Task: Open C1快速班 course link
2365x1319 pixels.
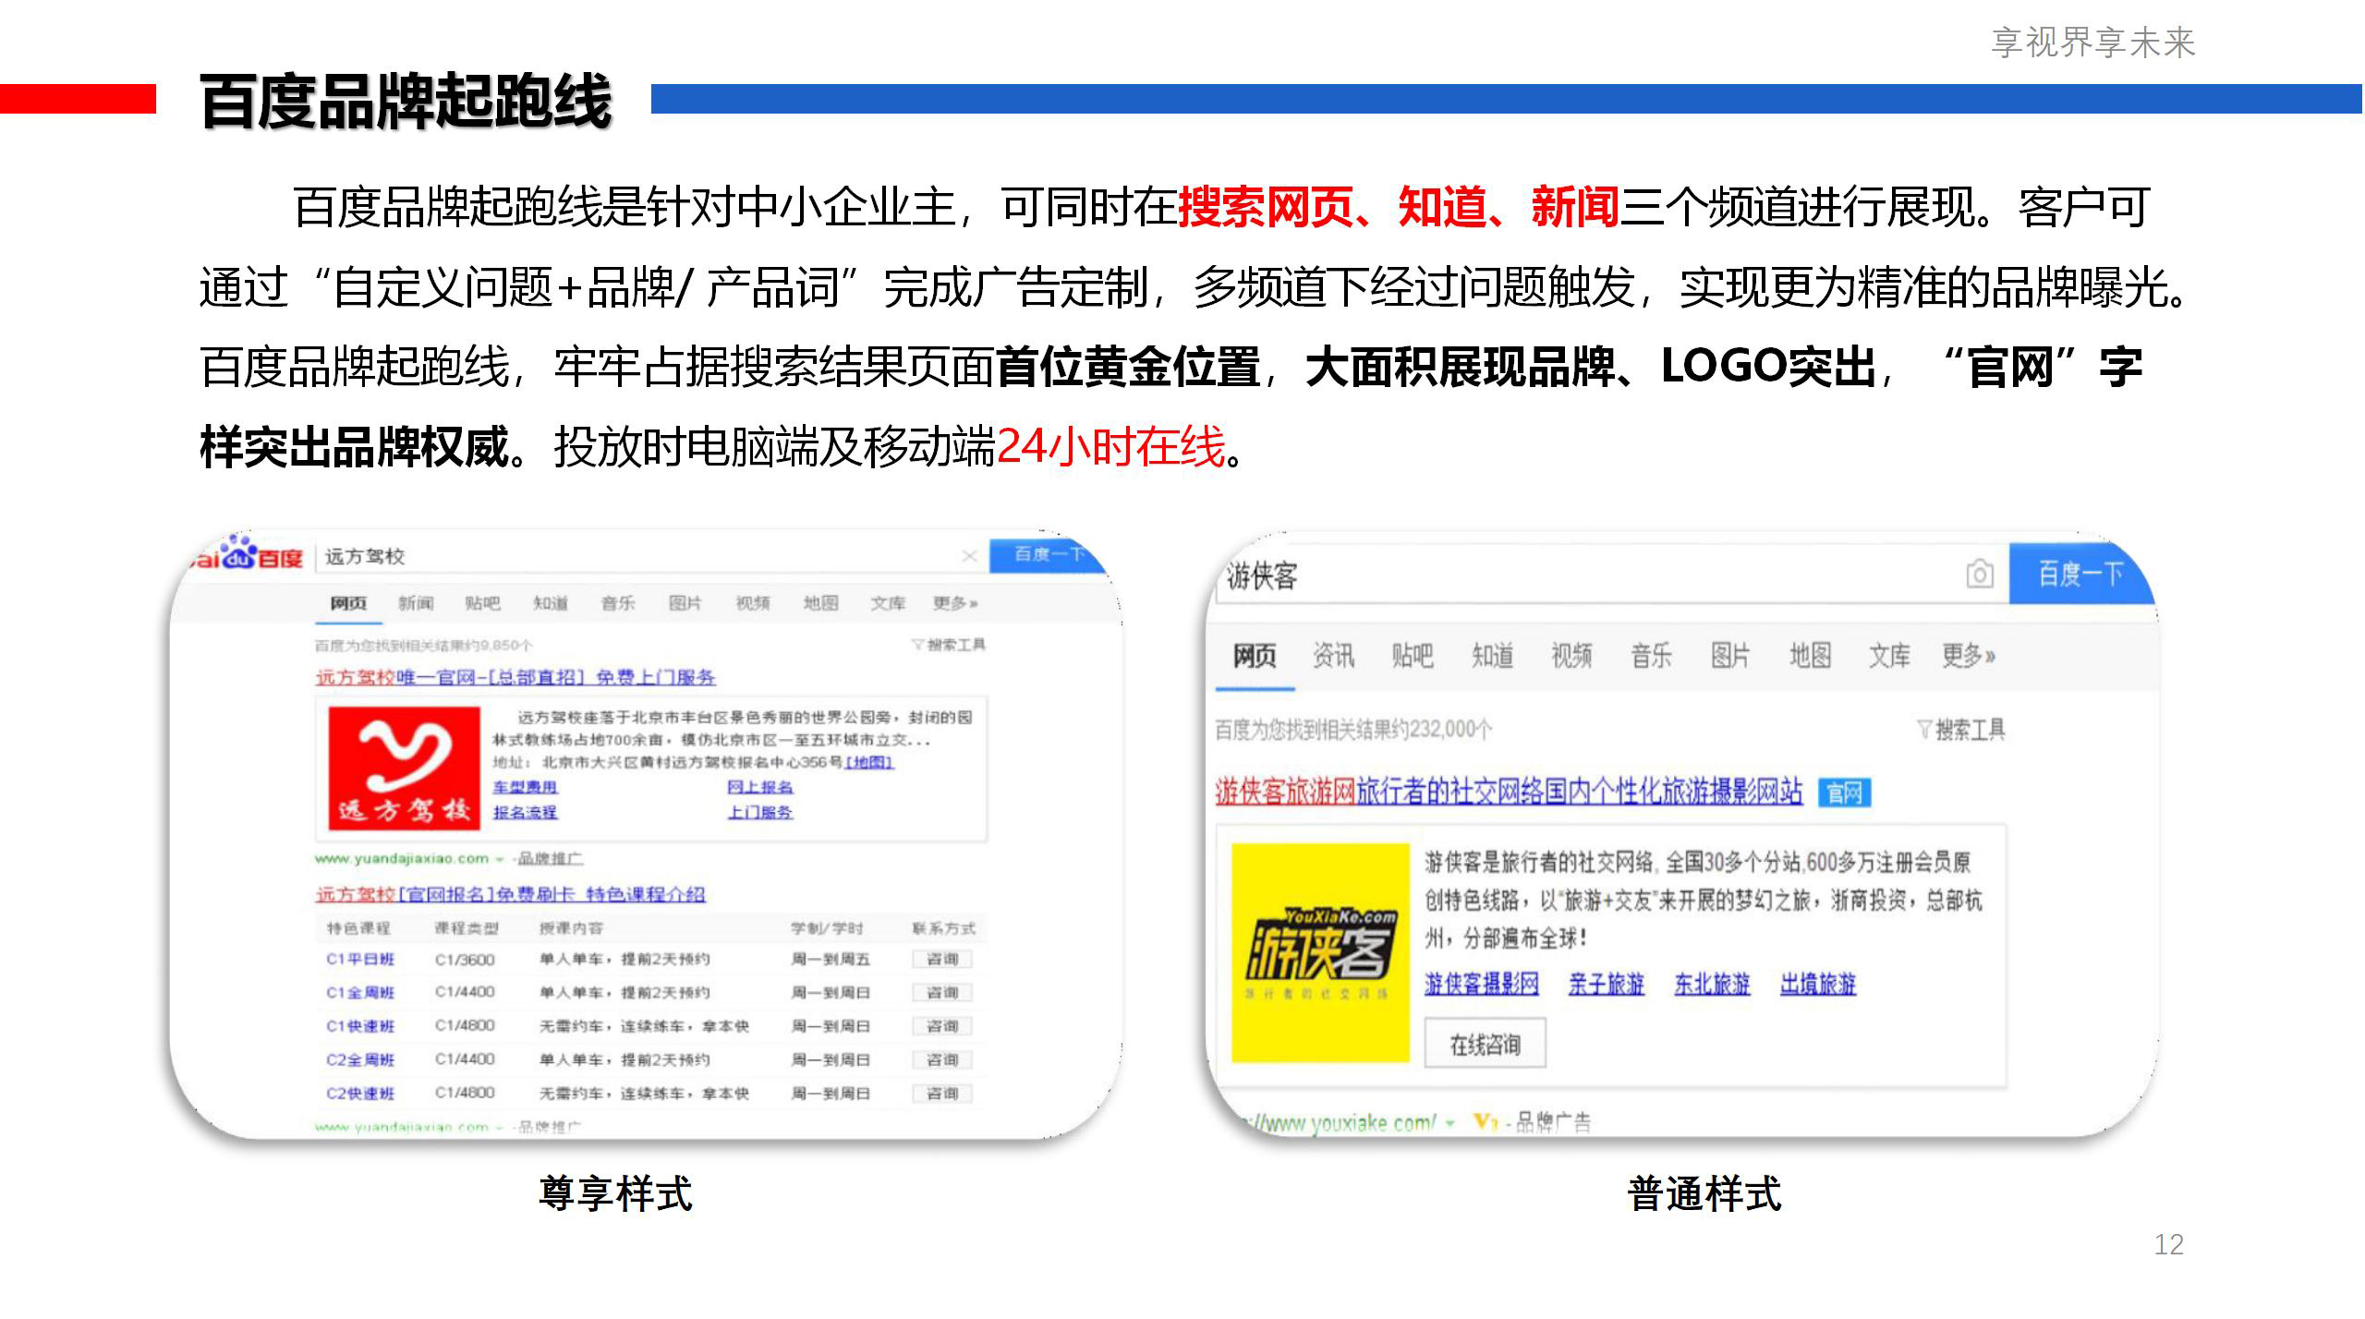Action: [360, 1026]
